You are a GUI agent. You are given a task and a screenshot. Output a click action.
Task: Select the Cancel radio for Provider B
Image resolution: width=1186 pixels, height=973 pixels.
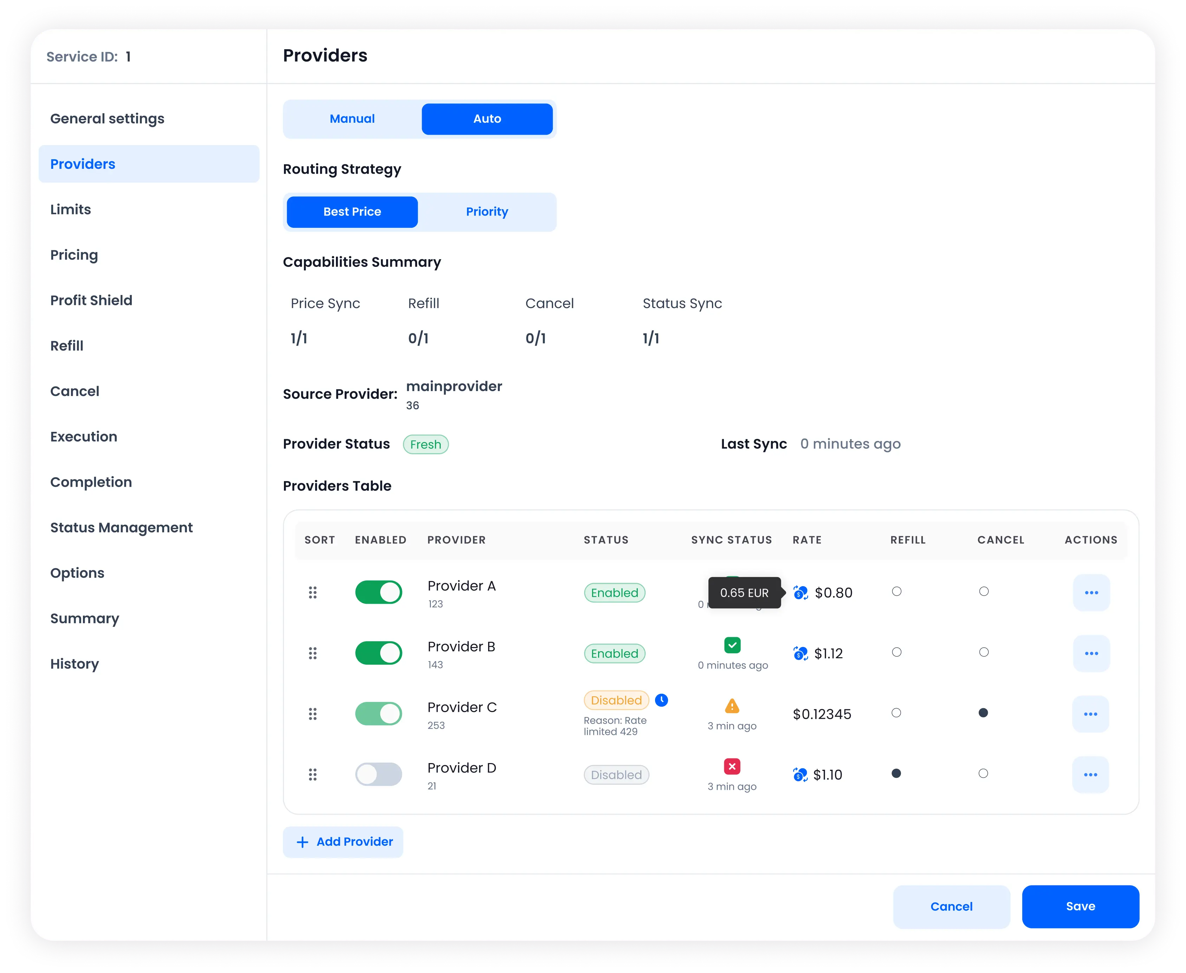pos(984,652)
